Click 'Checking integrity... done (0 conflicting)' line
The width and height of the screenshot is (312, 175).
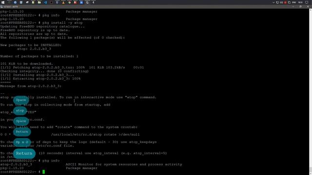point(44,71)
